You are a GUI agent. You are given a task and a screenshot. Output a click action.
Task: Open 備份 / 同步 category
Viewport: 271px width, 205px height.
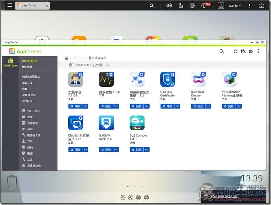[31, 111]
